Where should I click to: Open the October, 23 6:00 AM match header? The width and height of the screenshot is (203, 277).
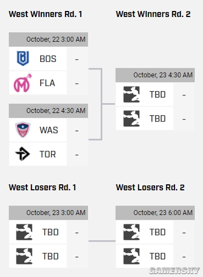tap(155, 213)
